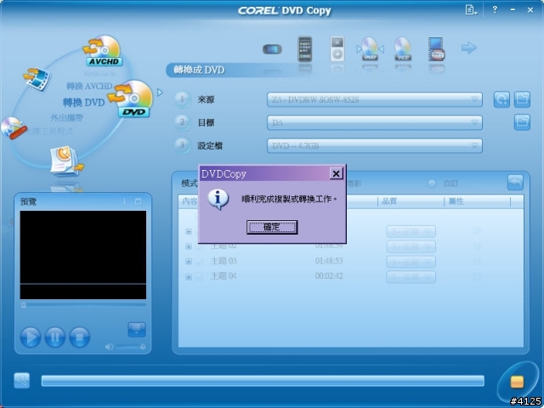Toggle checkbox for 主題 03
Screen dimensions: 544x408
point(199,262)
